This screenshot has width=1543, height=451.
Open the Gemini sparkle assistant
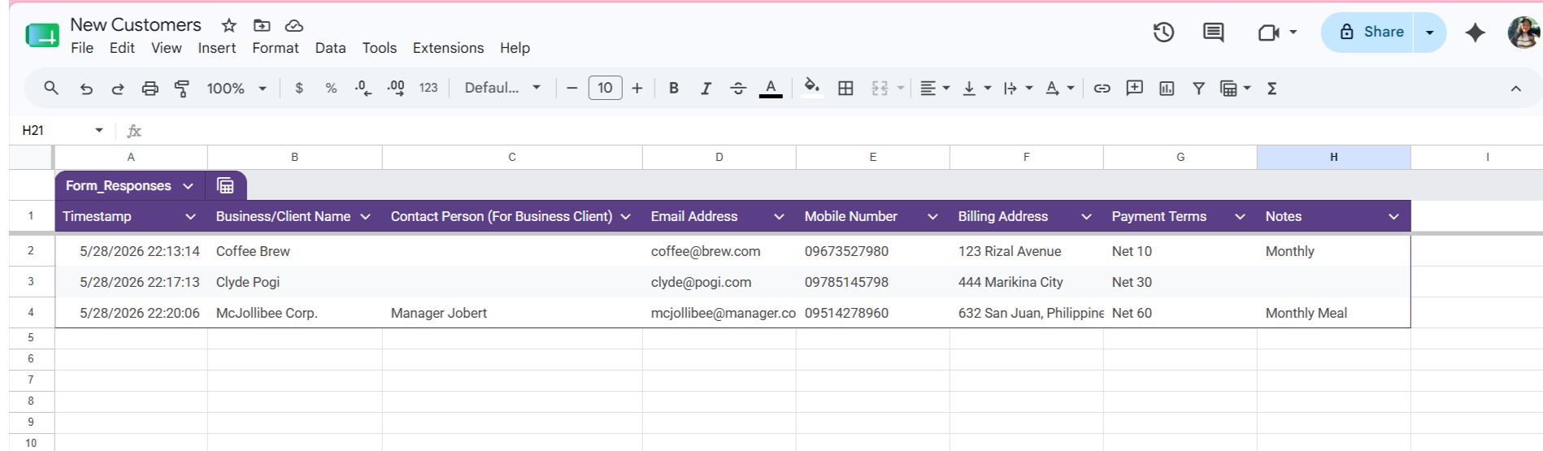[1475, 33]
